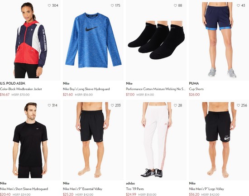Screen dimensions: 249x196
Task: Click heart on adidas Tiro '19 Pants
Action: 175,105
